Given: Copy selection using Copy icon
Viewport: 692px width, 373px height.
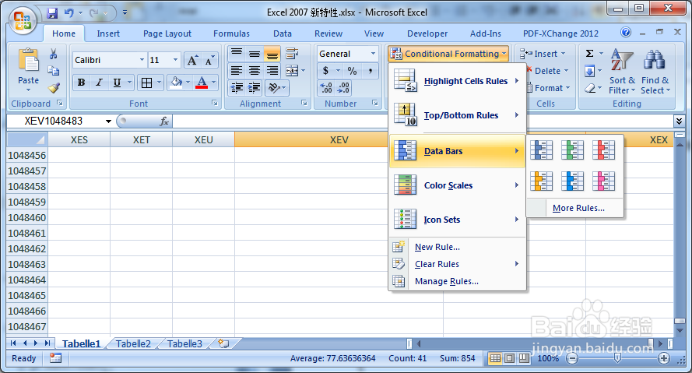Looking at the screenshot, I should [54, 71].
